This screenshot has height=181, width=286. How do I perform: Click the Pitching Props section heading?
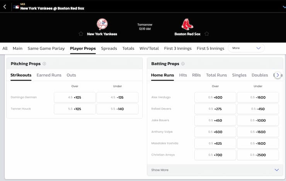(x=26, y=64)
